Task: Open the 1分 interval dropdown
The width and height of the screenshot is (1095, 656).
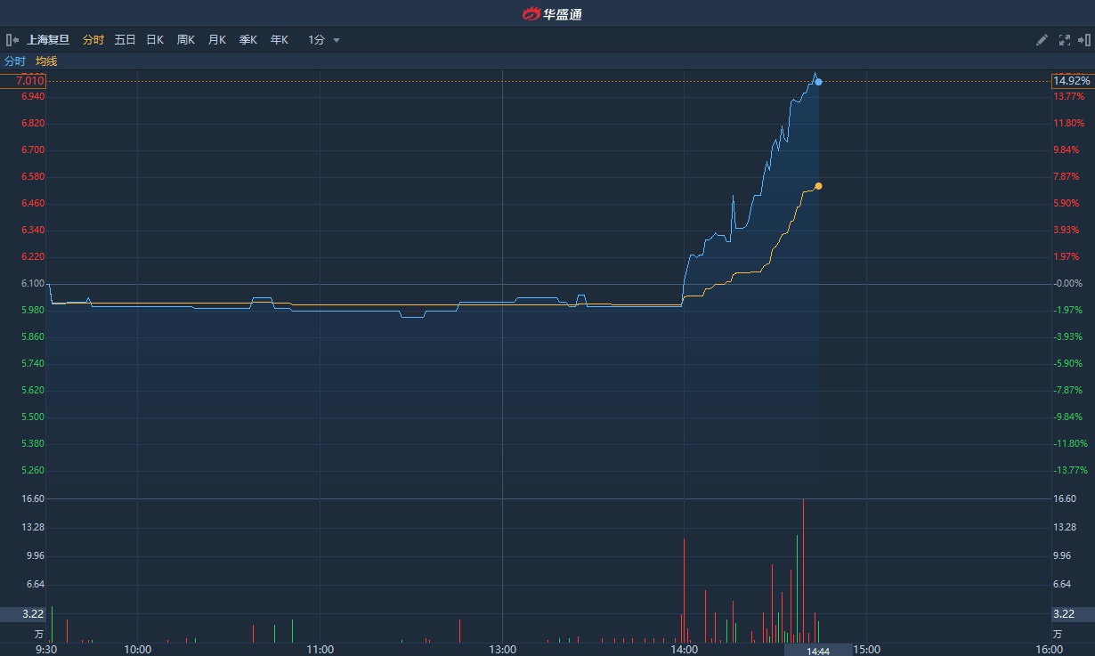Action: 317,40
